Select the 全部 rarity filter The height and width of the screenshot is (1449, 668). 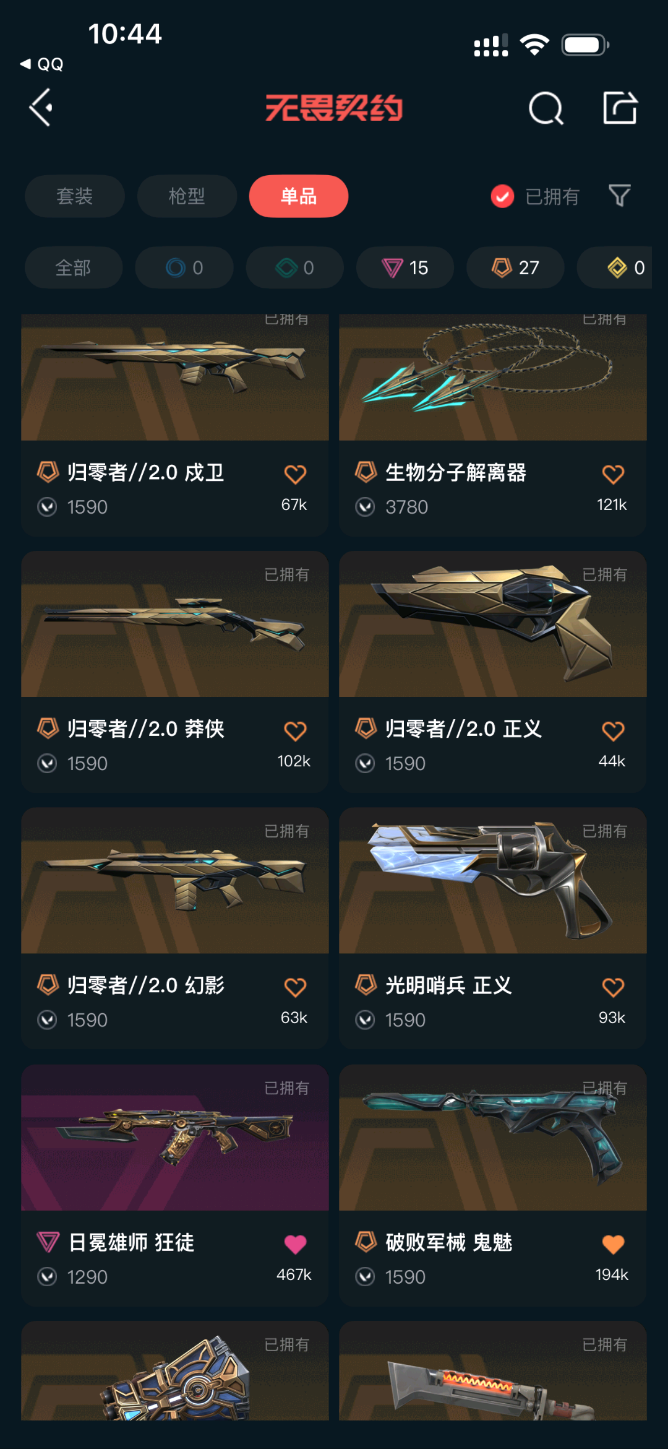[x=74, y=267]
